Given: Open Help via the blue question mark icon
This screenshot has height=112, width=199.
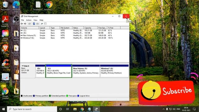Looking at the screenshot, I should [34, 24].
